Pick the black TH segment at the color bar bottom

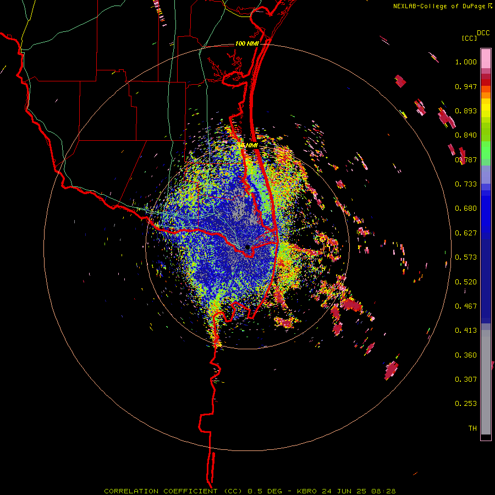[x=486, y=437]
